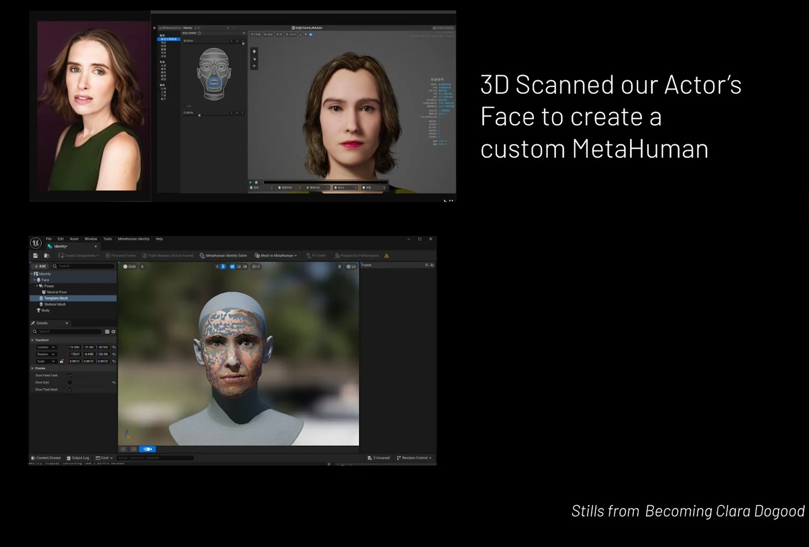The width and height of the screenshot is (809, 547).
Task: Click the play button in MetaHuman preview
Action: [x=251, y=182]
